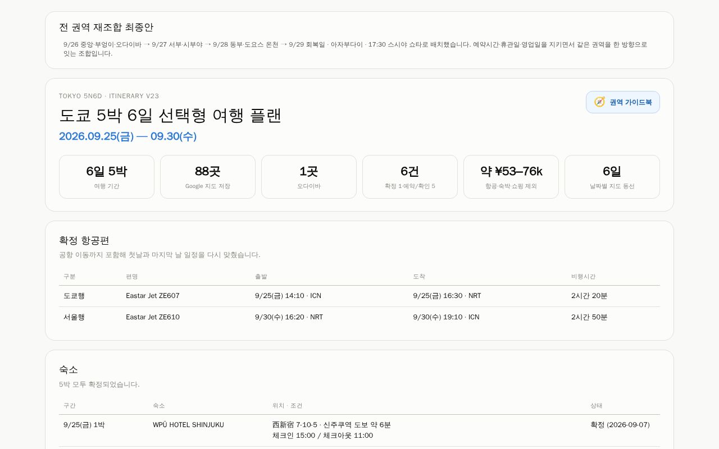719x449 pixels.
Task: Open the 6일 날짜별 지도 동선 card
Action: (612, 177)
